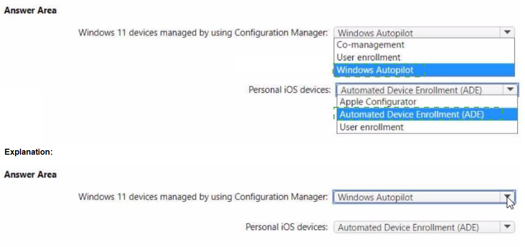Click the Answer Area heading below Explanation
Viewport: 525px width, 247px height.
click(x=30, y=175)
